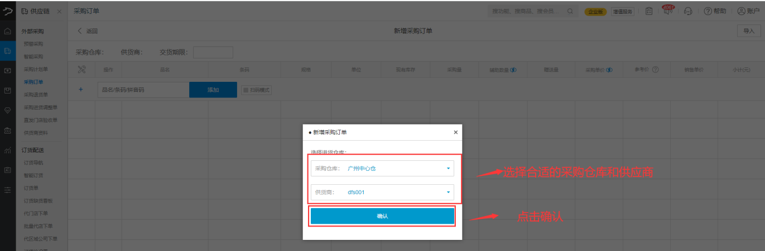Viewport: 765px width, 251px height.
Task: Open 订货导航 in sidebar
Action: click(x=33, y=163)
